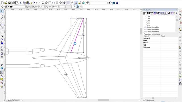Choose the Select arrow tool
The height and width of the screenshot is (102, 182).
(2, 11)
